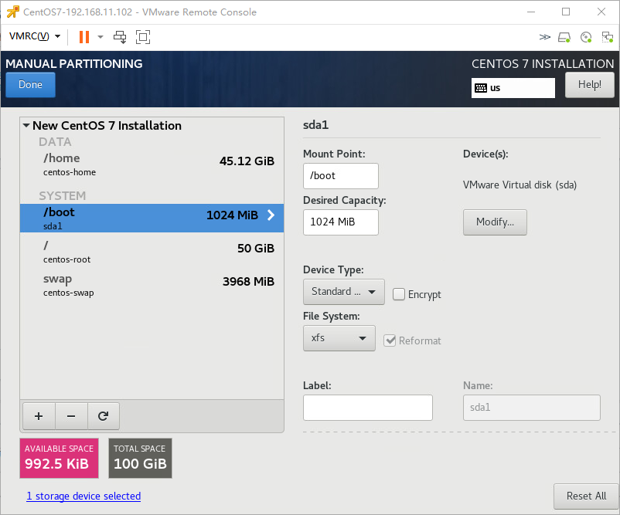620x515 pixels.
Task: Remove the selected mount point
Action: (x=71, y=416)
